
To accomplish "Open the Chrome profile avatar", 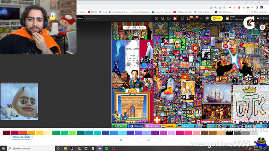I will pyautogui.click(x=261, y=8).
